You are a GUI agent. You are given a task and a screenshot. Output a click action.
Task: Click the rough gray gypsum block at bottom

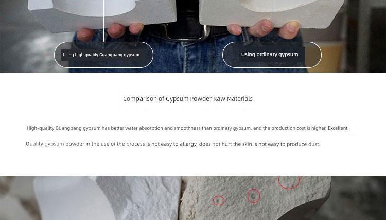point(255,197)
